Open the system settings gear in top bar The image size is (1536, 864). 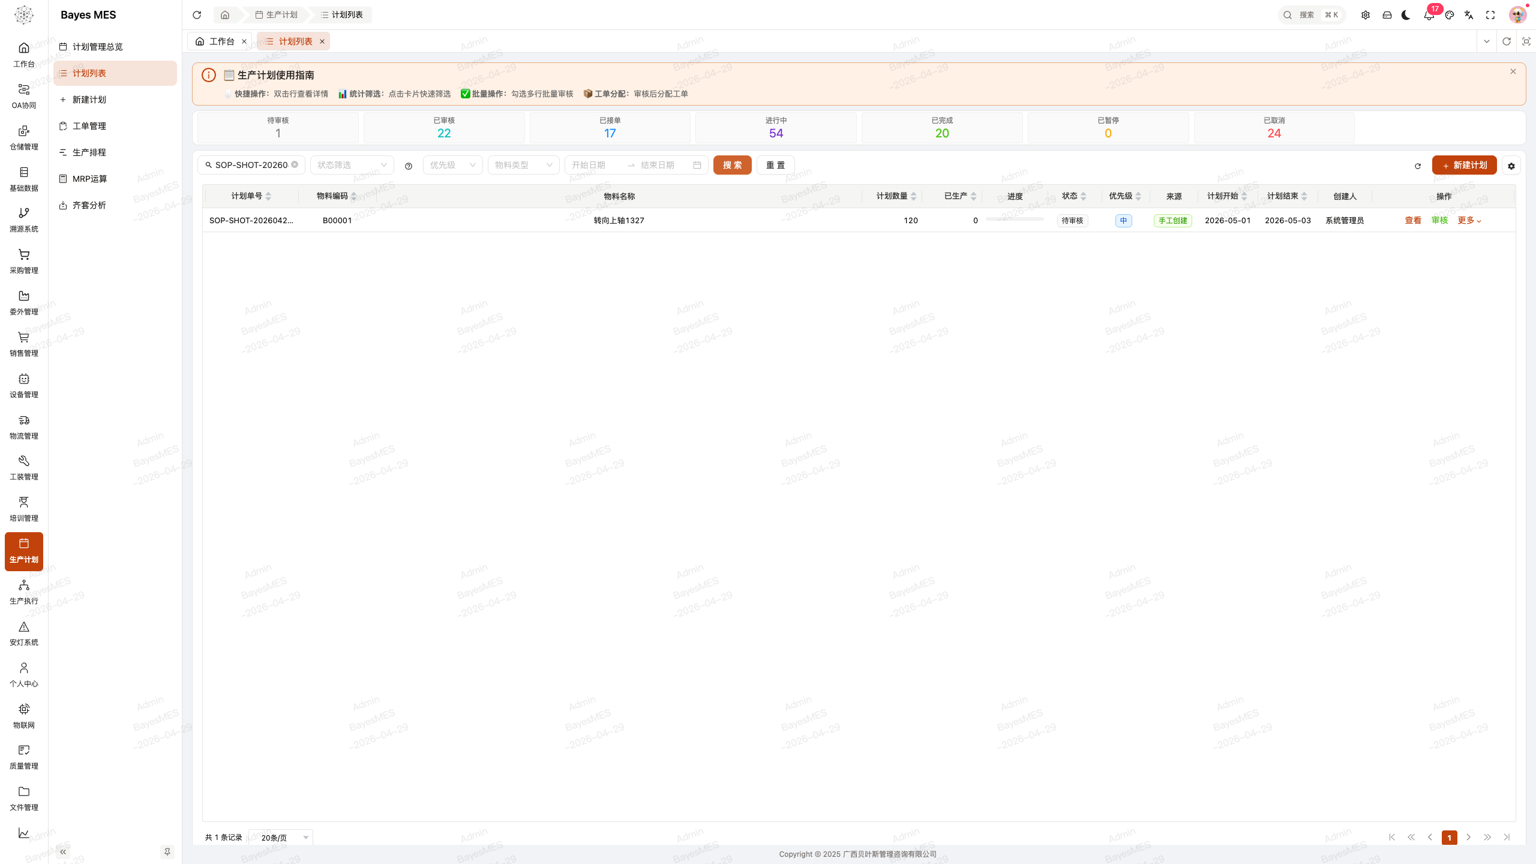[1366, 15]
